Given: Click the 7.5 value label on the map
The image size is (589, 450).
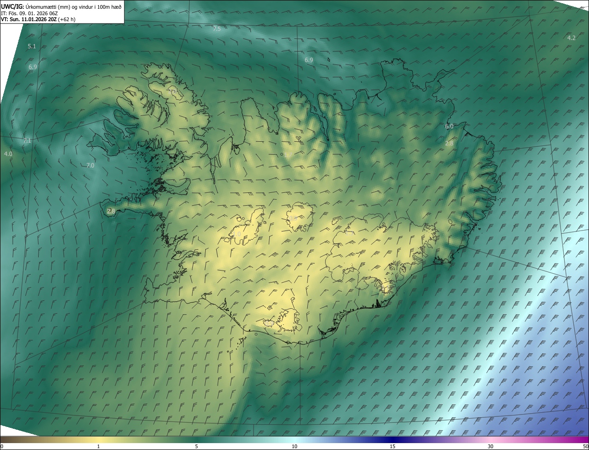Looking at the screenshot, I should 217,29.
